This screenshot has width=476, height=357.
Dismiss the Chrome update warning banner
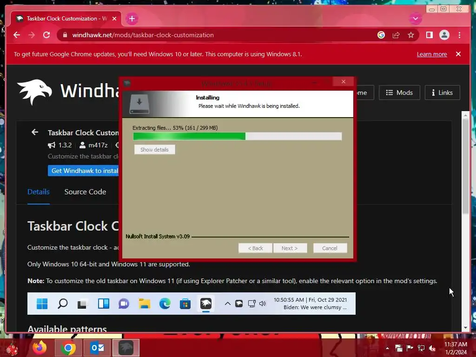458,54
